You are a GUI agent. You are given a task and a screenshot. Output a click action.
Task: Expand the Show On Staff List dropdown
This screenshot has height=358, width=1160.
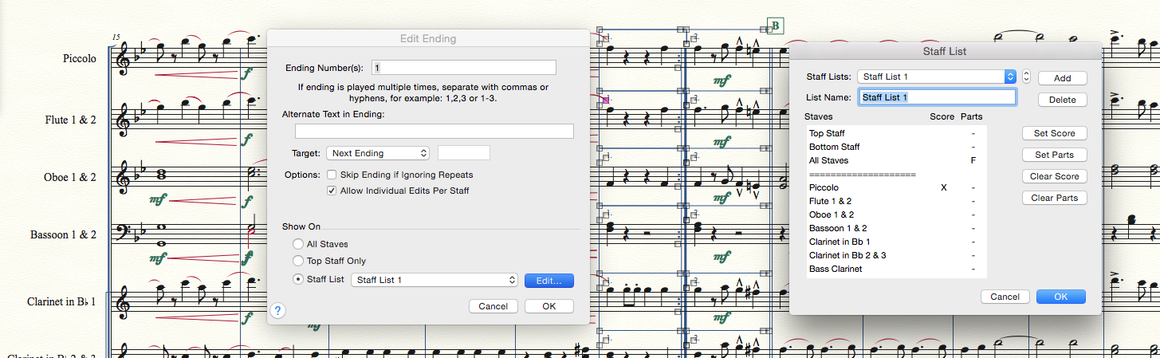point(435,280)
